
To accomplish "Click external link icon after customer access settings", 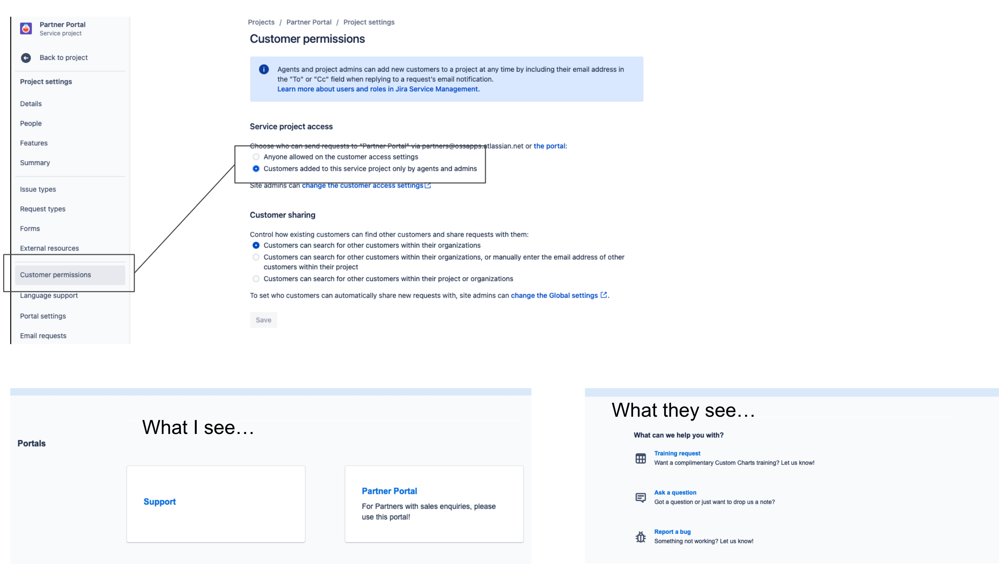I will (x=428, y=185).
